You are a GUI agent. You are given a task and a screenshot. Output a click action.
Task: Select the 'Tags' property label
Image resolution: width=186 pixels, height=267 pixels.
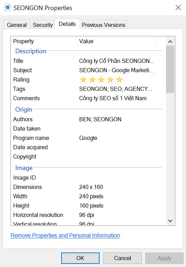(x=19, y=89)
